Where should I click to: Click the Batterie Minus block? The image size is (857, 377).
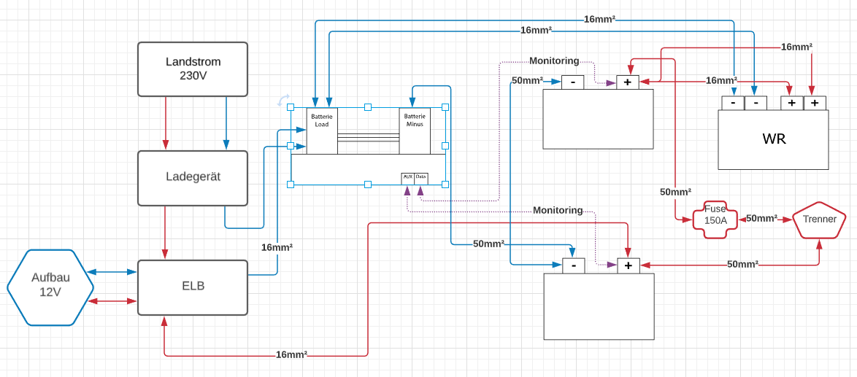[415, 131]
